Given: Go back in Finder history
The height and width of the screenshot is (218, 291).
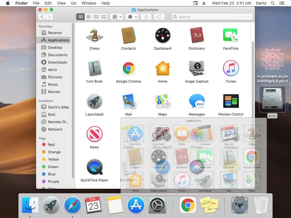Looking at the screenshot, I should [42, 17].
